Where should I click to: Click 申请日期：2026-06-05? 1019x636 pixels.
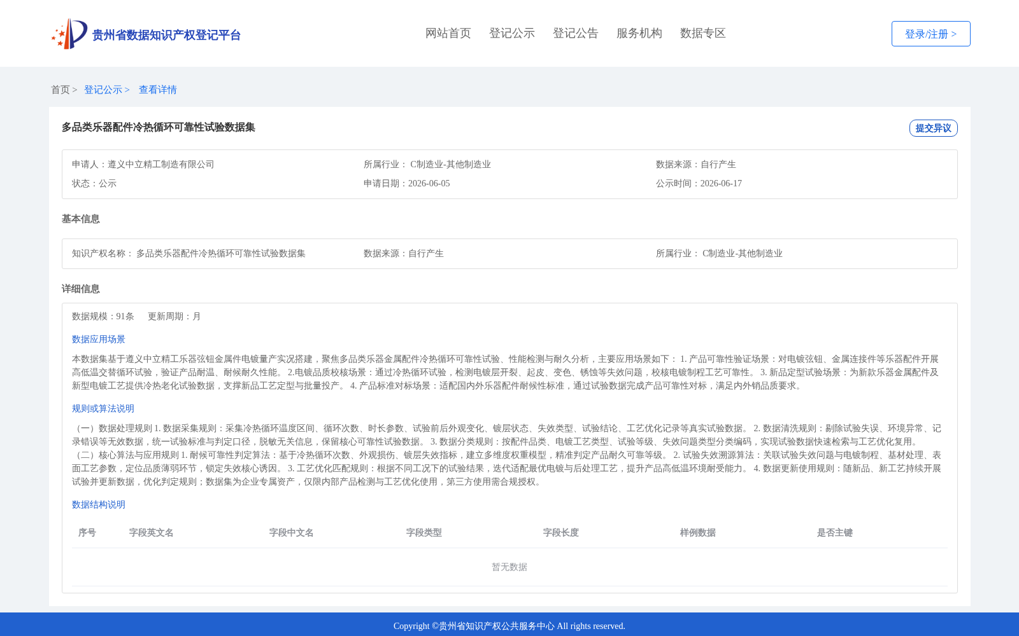tap(407, 183)
